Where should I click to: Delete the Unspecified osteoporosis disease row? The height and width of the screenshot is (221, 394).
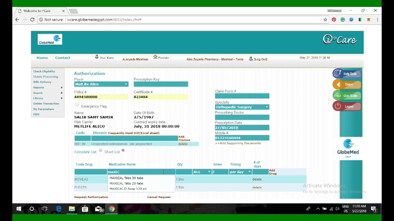[x=183, y=144]
